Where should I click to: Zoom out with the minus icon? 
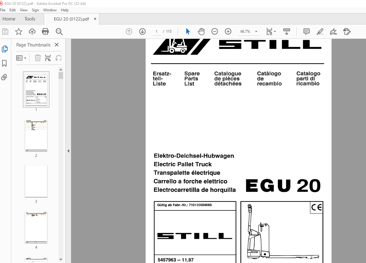point(214,31)
